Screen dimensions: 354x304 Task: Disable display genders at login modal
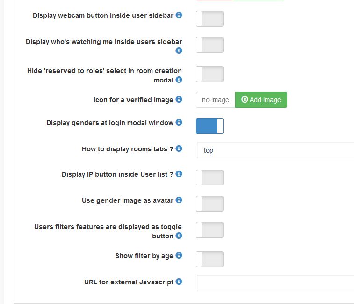[210, 126]
